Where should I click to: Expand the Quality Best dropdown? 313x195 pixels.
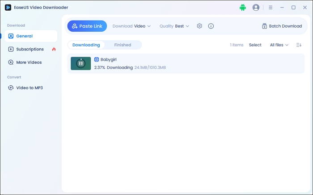click(174, 26)
